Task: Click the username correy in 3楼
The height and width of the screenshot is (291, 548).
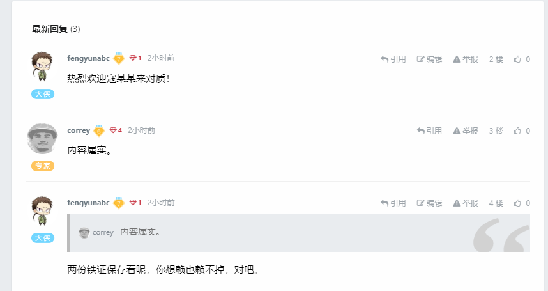Action: (x=79, y=130)
